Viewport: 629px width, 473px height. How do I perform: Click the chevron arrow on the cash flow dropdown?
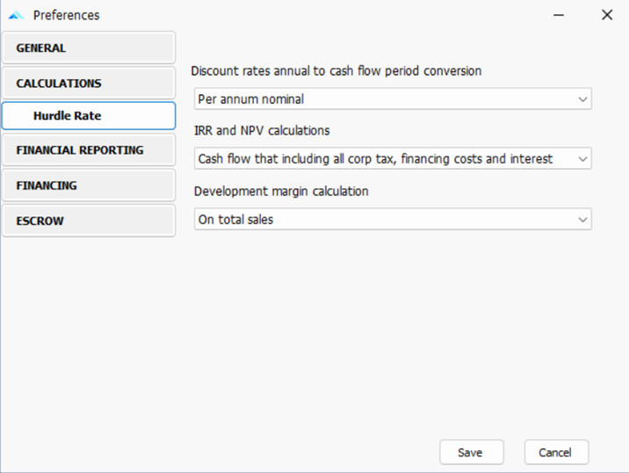click(x=582, y=158)
